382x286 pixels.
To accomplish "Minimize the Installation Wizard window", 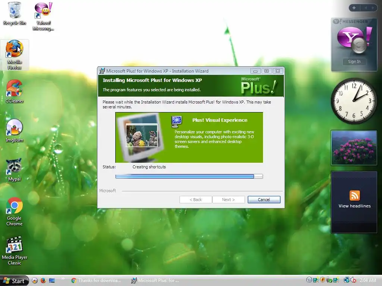I will 255,71.
